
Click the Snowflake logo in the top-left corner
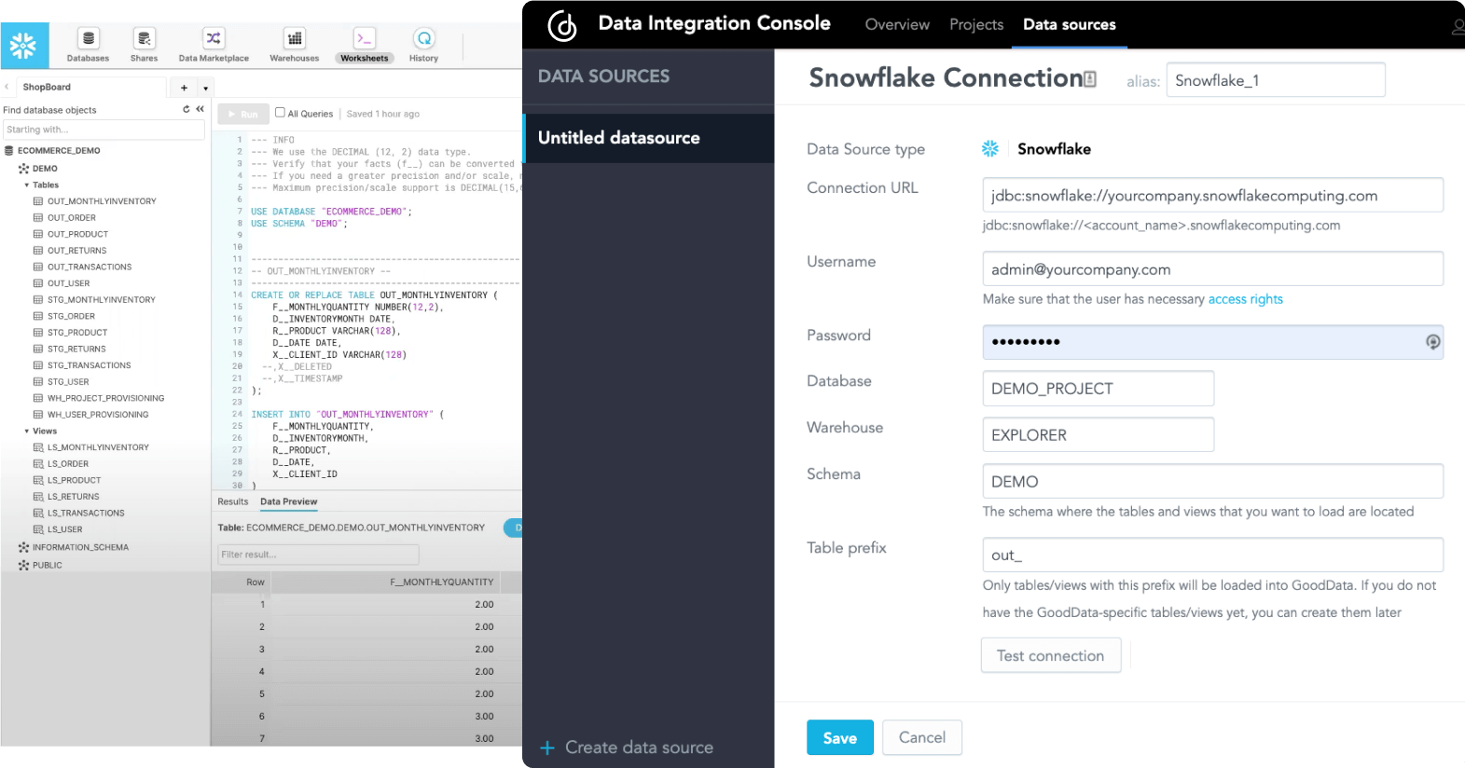tap(23, 45)
